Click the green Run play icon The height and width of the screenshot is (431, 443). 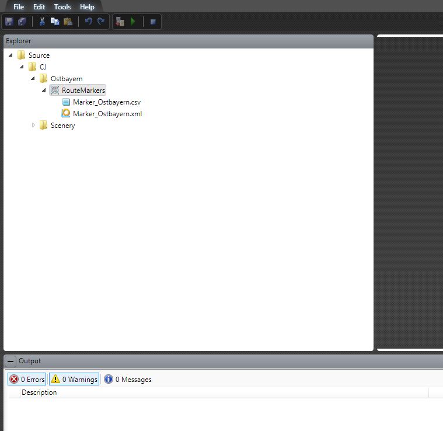point(133,22)
